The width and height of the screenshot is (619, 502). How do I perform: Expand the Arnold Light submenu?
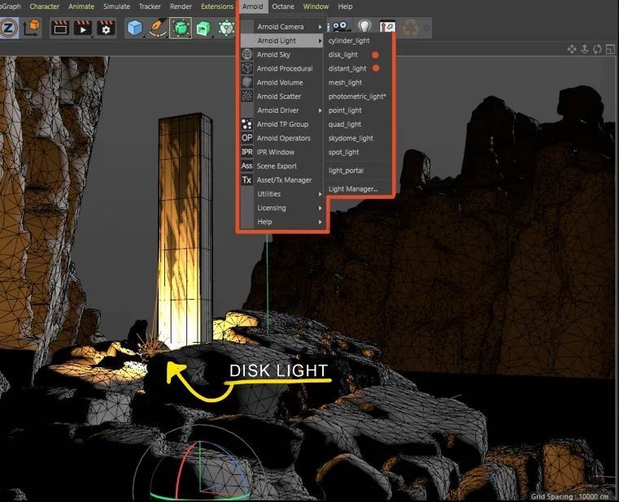click(x=282, y=41)
